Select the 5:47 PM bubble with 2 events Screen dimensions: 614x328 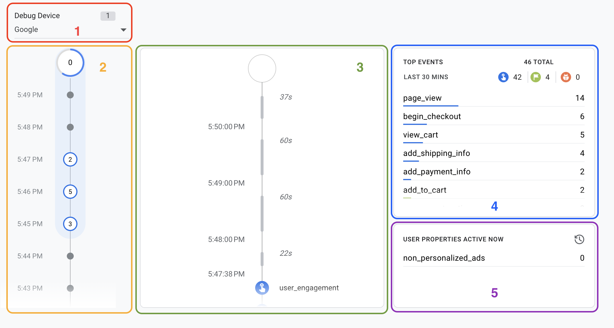click(x=70, y=159)
